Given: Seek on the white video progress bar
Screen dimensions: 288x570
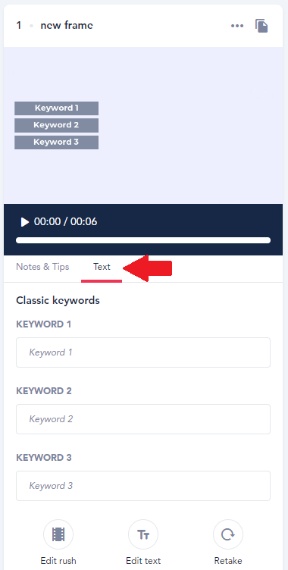Looking at the screenshot, I should click(x=143, y=240).
